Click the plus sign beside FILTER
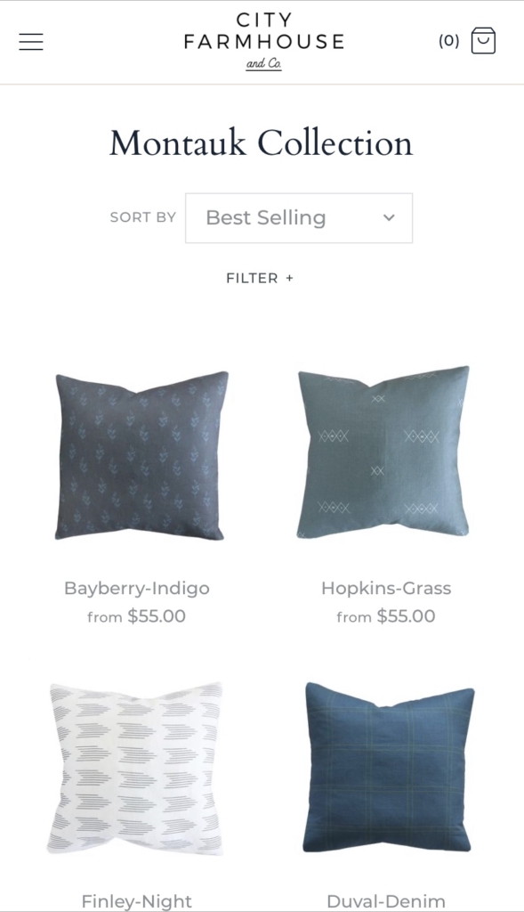The height and width of the screenshot is (912, 524). [289, 278]
